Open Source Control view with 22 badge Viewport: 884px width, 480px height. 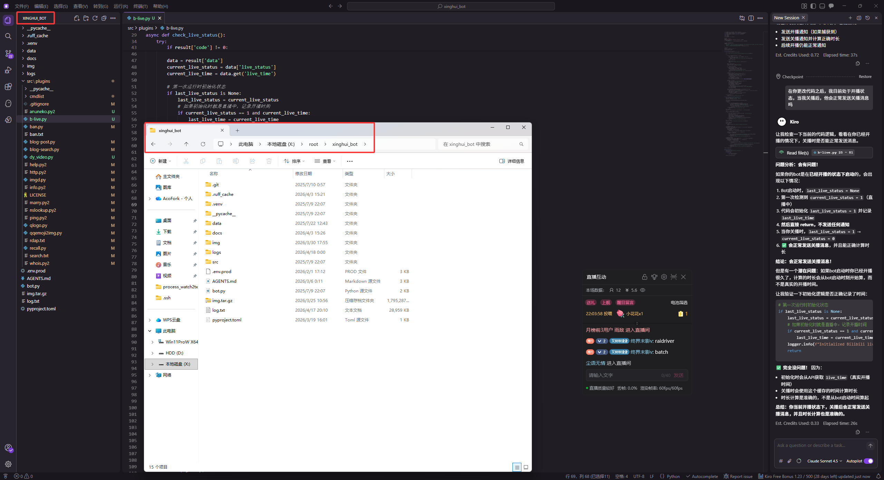(8, 53)
